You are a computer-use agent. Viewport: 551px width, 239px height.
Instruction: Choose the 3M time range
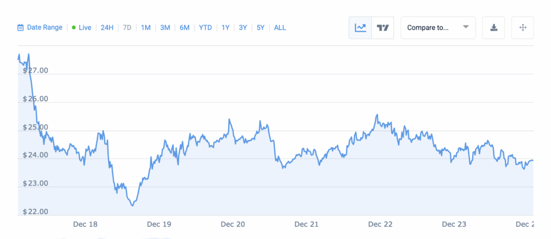click(165, 27)
